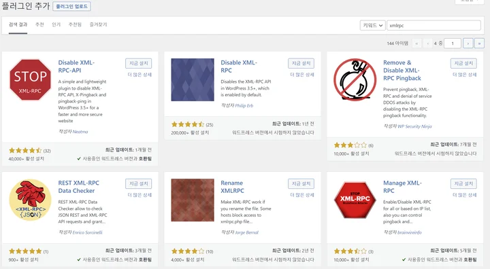Click the 플러그인 업로드 button
Viewport: 490px width, 269px height.
click(x=71, y=6)
